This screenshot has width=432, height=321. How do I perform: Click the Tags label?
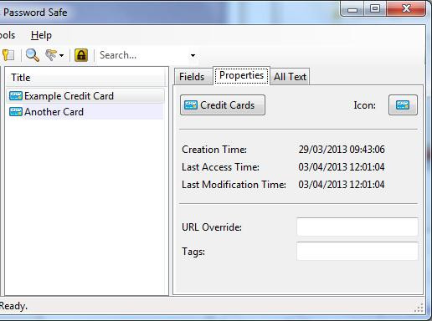click(x=193, y=252)
